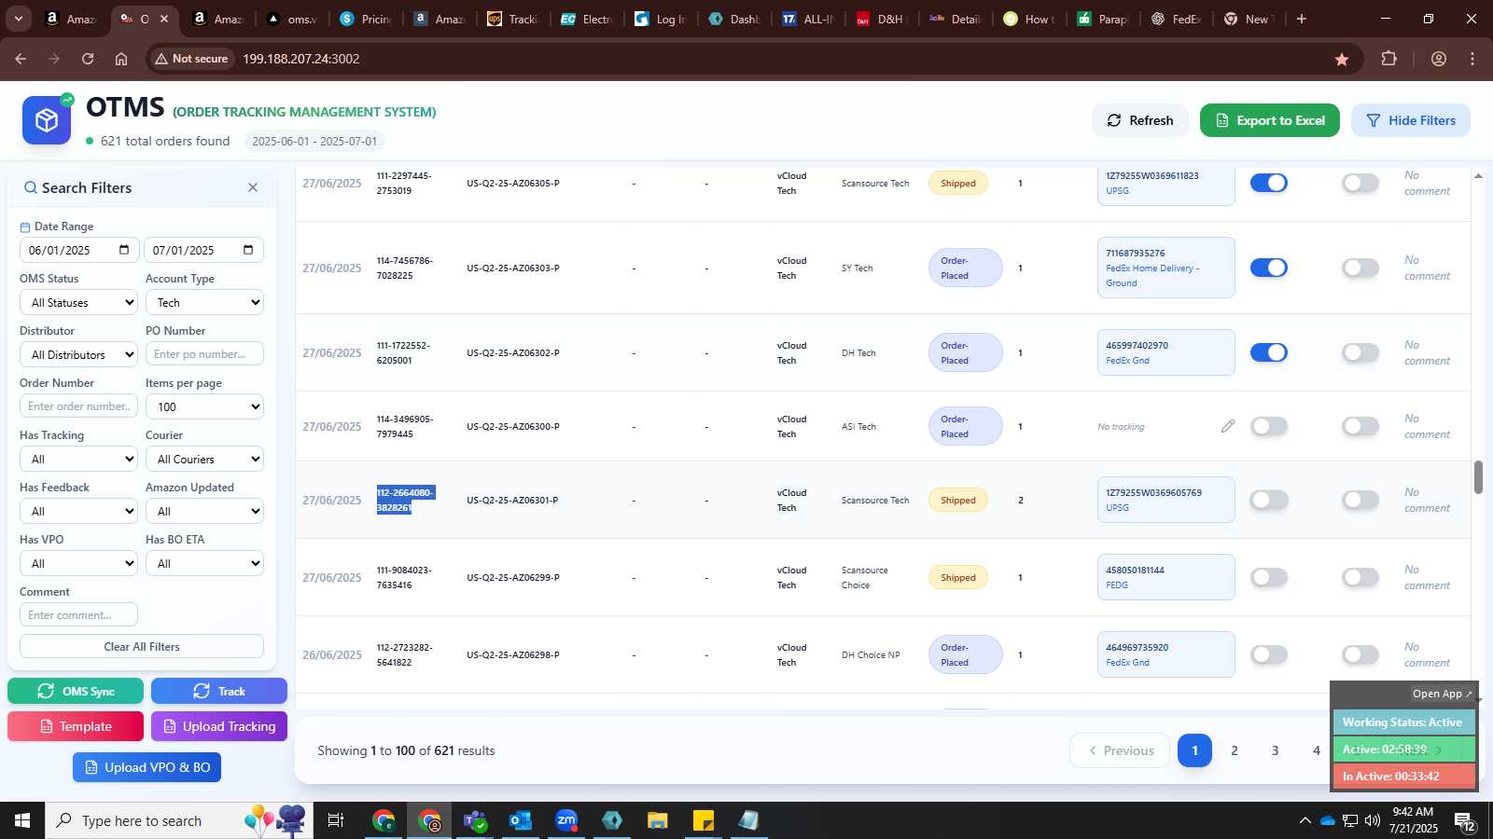1493x839 pixels.
Task: Open the start date calendar picker
Action: [124, 250]
